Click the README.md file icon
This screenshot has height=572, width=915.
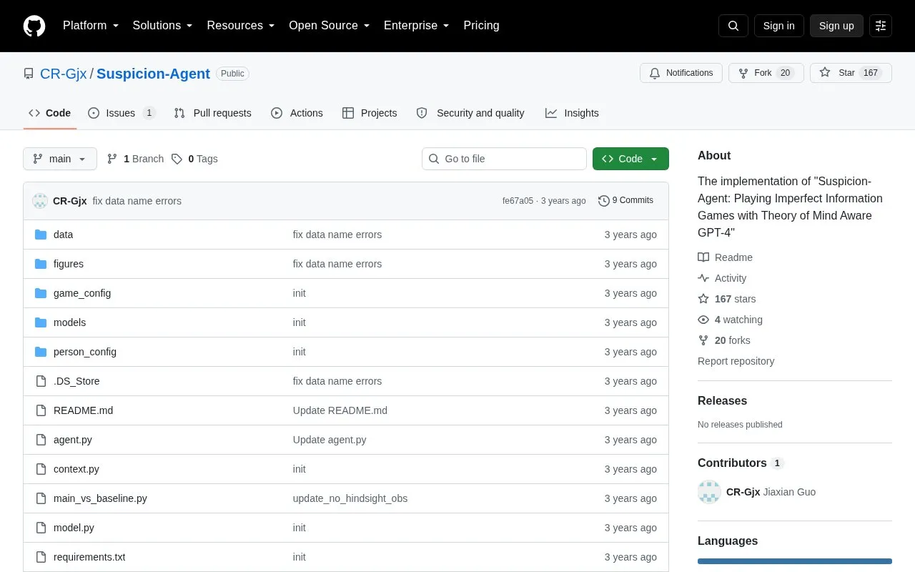coord(41,410)
